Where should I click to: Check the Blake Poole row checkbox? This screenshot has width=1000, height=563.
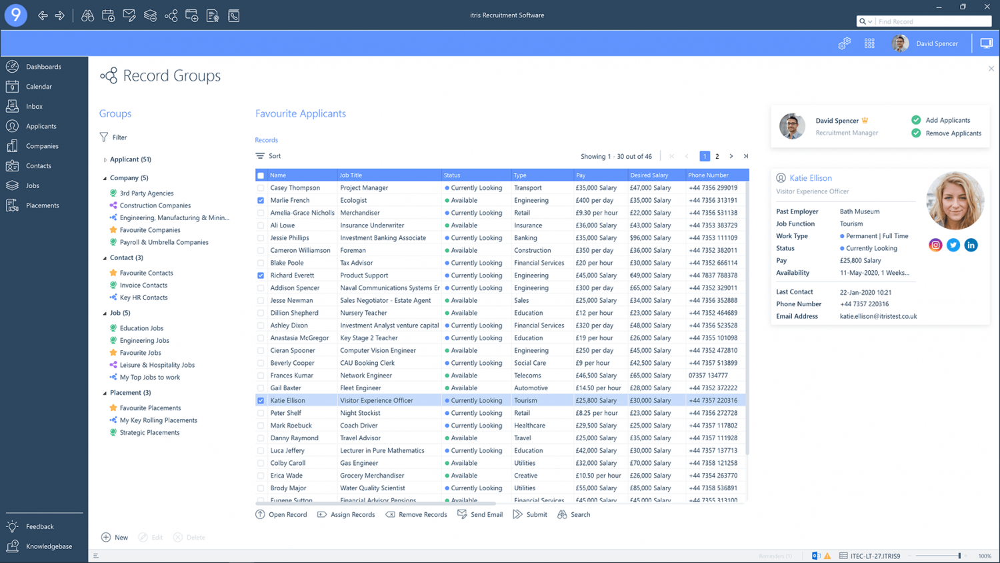click(261, 263)
